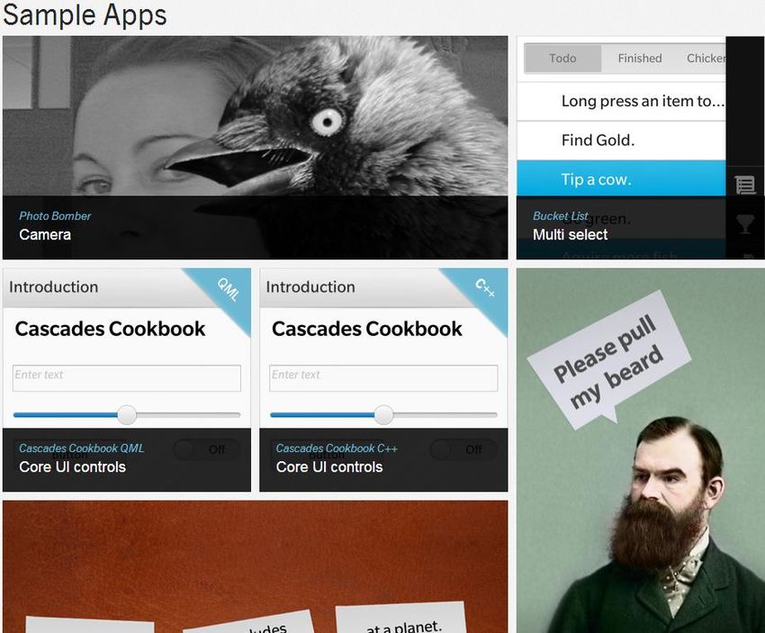Image resolution: width=765 pixels, height=633 pixels.
Task: Select the 'Find Gold.' list item
Action: pyautogui.click(x=621, y=140)
